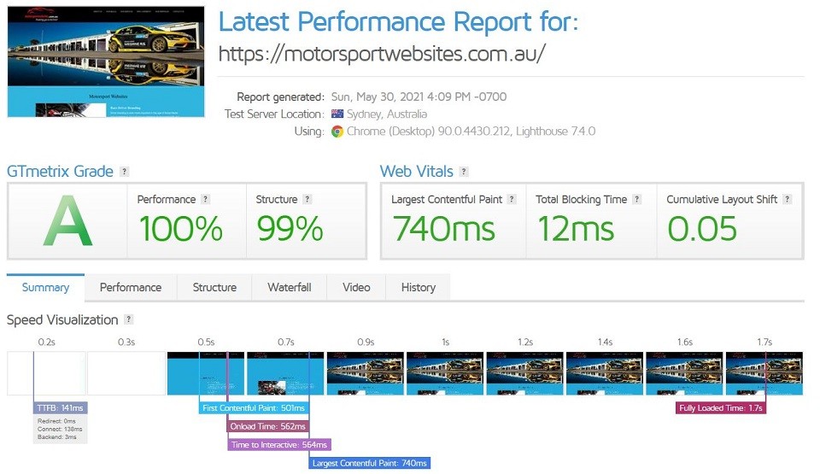Select the Summary tab
820x474 pixels.
45,287
